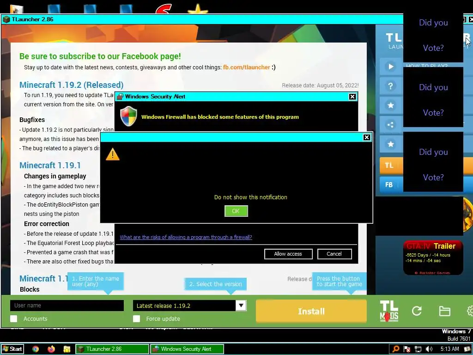
Task: Click 'Be sure to subscribe' Facebook heading
Action: 100,56
